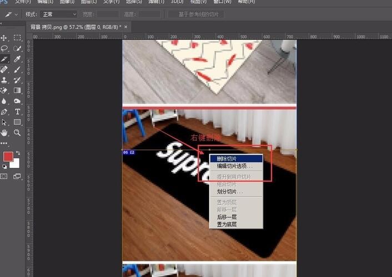Select the Rectangular Marquee tool
Screen dimensions: 392x277
(x=17, y=38)
